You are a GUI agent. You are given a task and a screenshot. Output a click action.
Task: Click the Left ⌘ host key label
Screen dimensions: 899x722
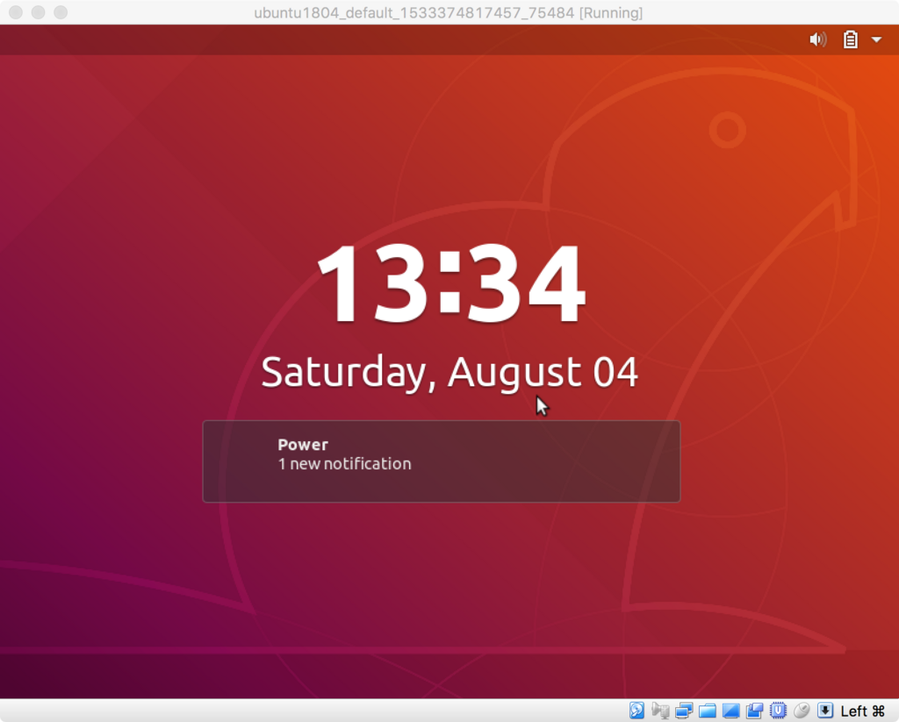click(x=863, y=711)
